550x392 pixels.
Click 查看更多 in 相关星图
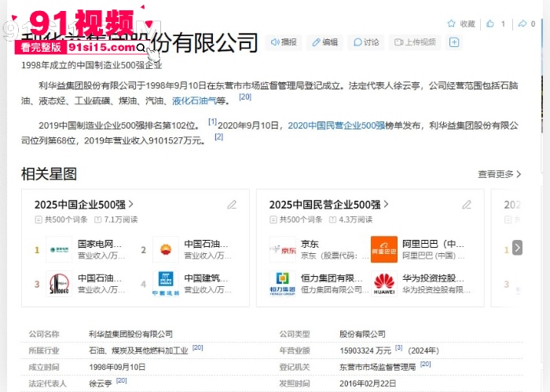[500, 174]
